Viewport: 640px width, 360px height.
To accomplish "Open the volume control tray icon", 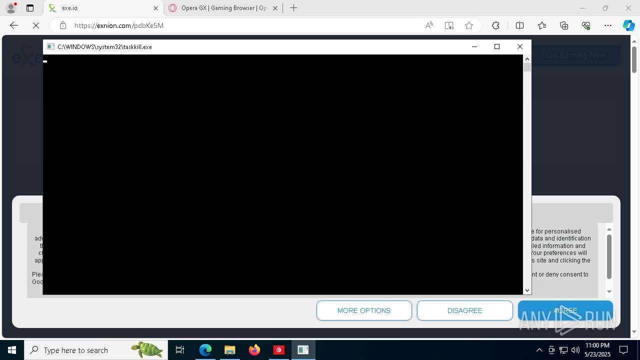I will tap(575, 350).
